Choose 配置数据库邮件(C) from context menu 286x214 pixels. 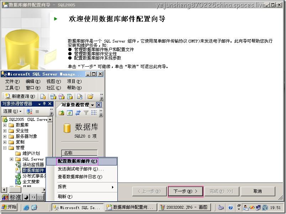81,161
